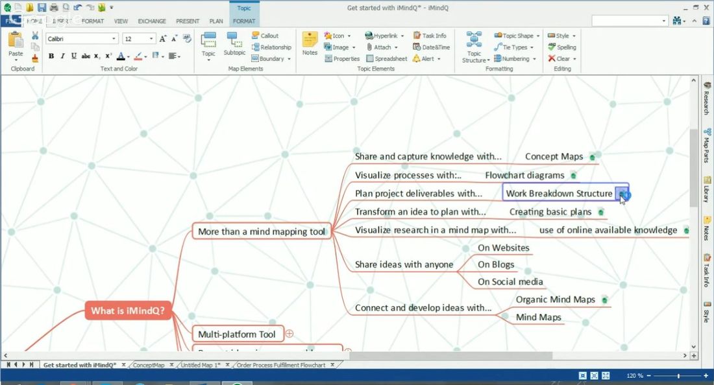Toggle Italic formatting
This screenshot has width=714, height=385.
(62, 56)
